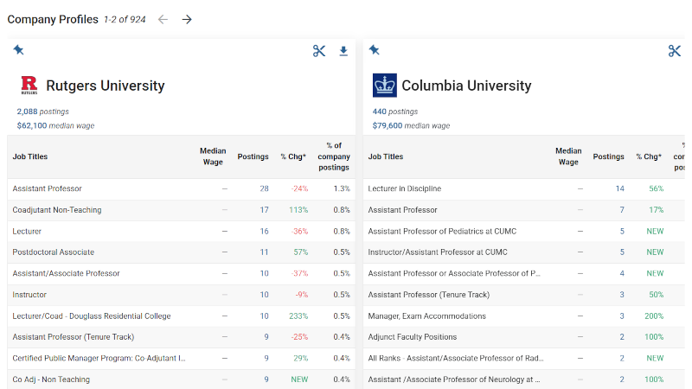This screenshot has height=389, width=692.
Task: Click 1-2 of 924 results counter
Action: click(125, 19)
